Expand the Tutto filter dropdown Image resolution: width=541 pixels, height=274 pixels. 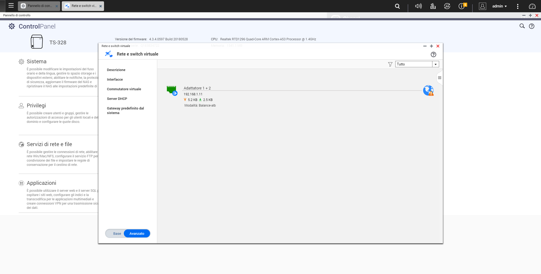tap(435, 64)
